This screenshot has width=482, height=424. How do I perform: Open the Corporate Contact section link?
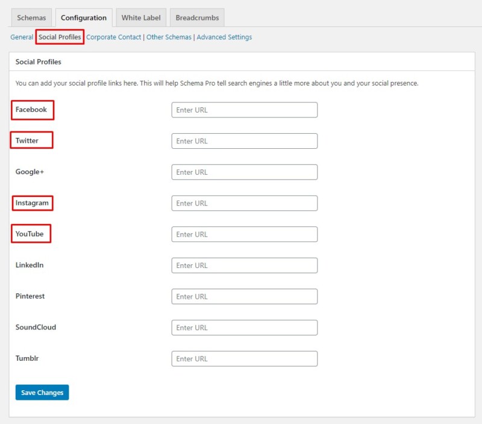(113, 37)
